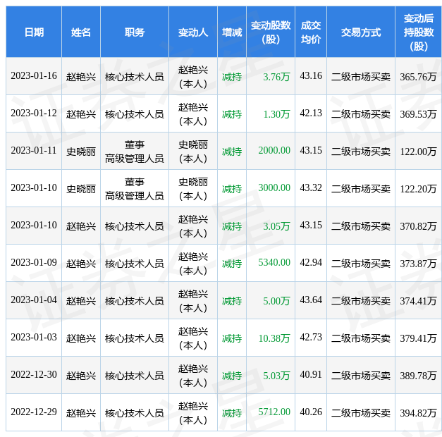Select the date cell 2023-01-04

coord(34,300)
